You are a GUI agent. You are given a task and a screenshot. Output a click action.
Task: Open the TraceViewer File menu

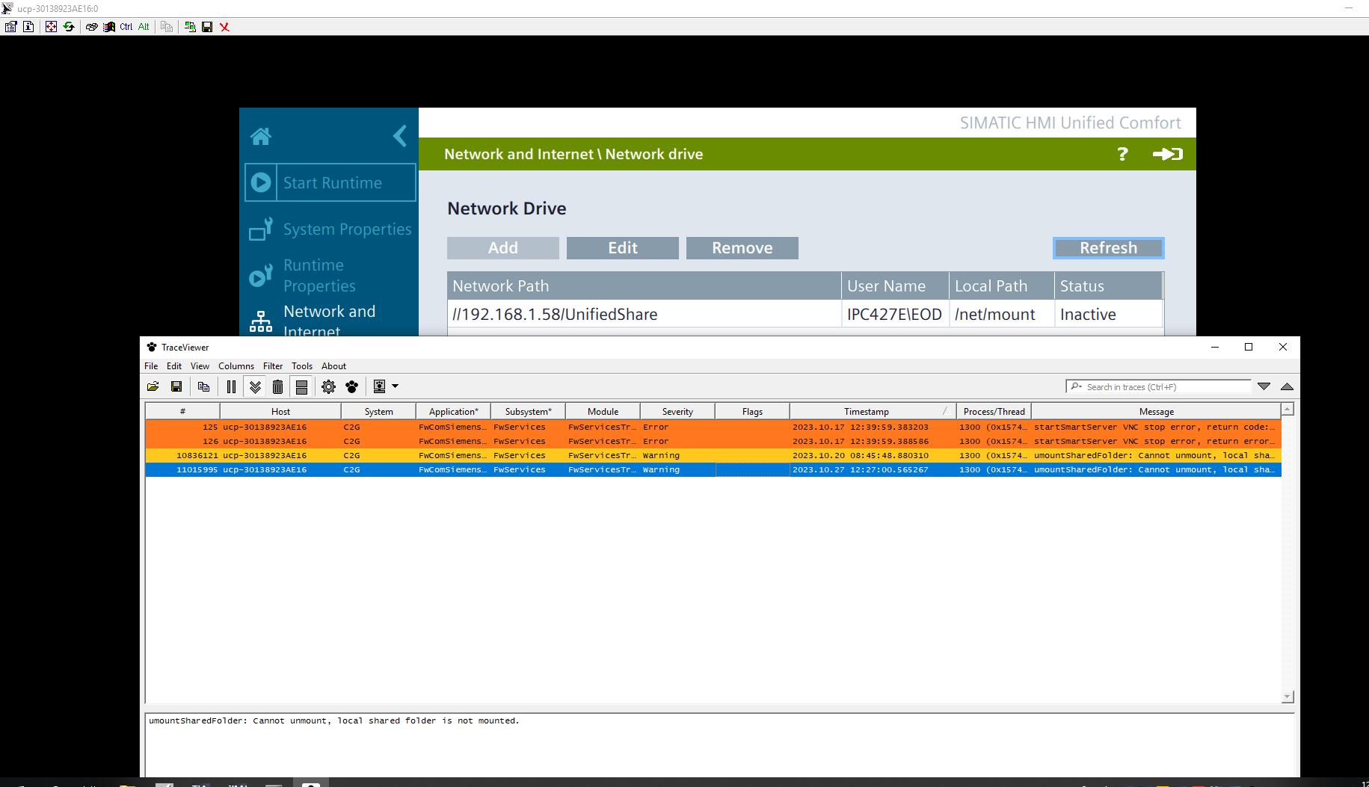[x=151, y=366]
